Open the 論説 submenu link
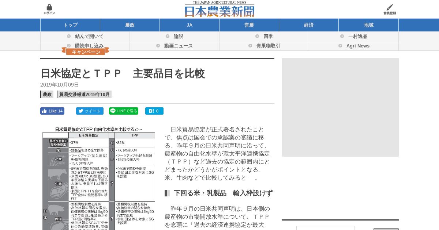 179,37
